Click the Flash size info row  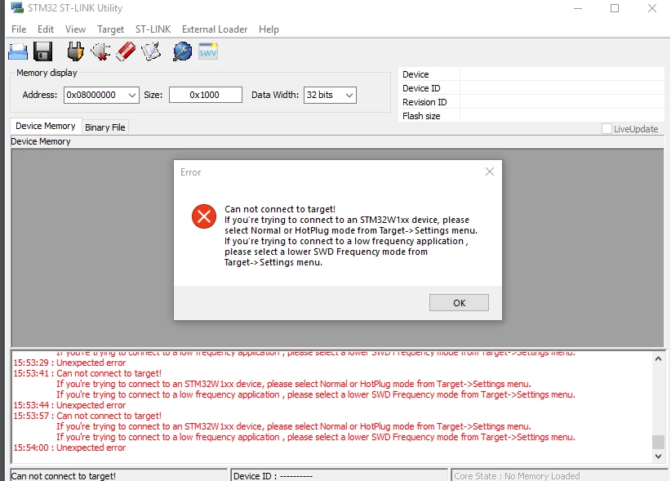point(531,115)
